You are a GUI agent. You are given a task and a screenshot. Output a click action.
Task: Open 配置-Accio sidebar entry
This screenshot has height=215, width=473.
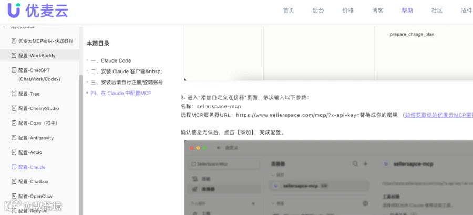coord(30,152)
